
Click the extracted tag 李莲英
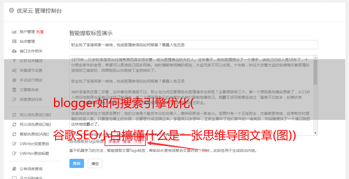click(x=114, y=141)
